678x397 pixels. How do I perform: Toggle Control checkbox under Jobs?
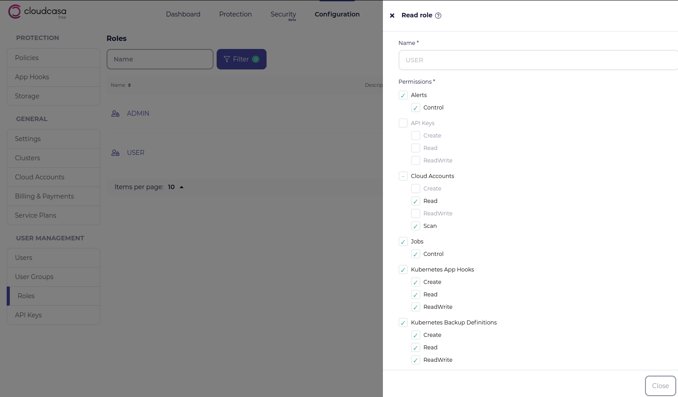[415, 254]
